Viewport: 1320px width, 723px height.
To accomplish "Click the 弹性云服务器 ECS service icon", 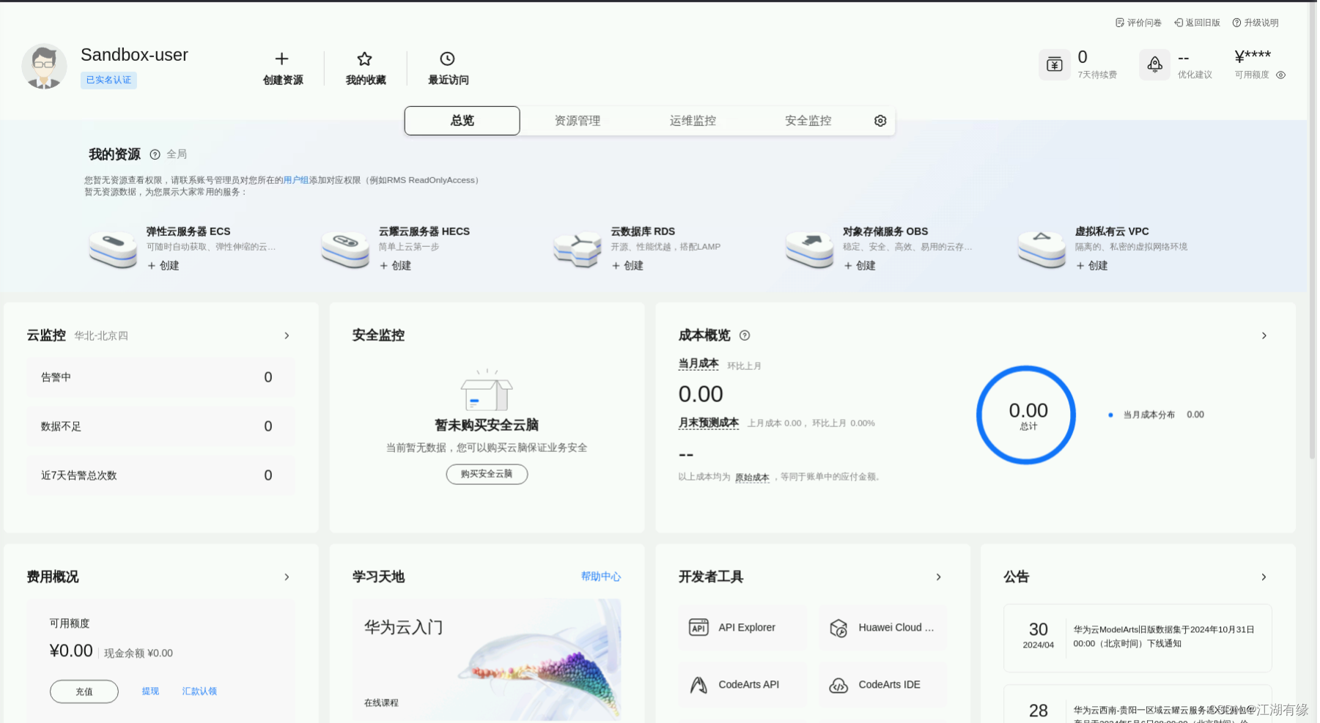I will click(x=112, y=248).
